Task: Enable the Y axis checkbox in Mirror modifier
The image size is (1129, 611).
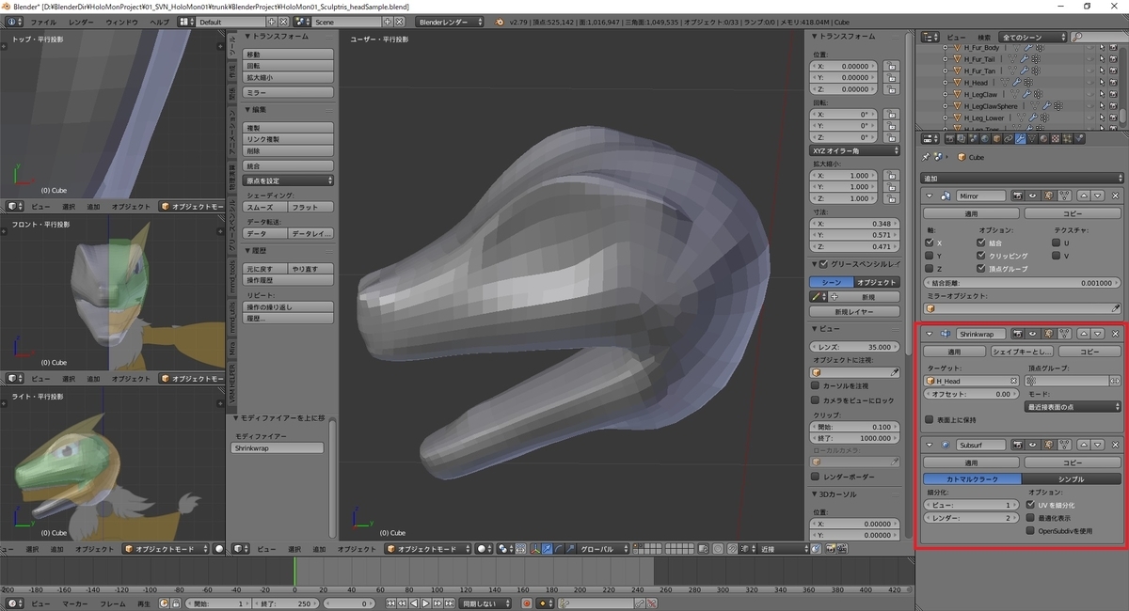Action: [930, 256]
